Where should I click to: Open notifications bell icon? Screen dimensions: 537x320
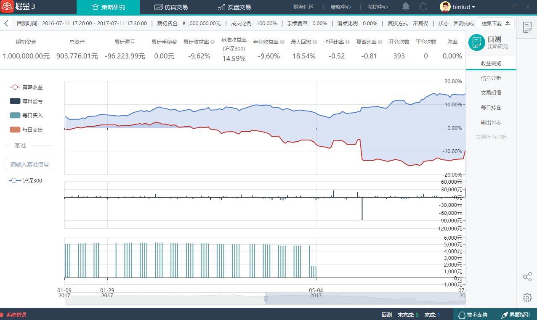tap(406, 7)
